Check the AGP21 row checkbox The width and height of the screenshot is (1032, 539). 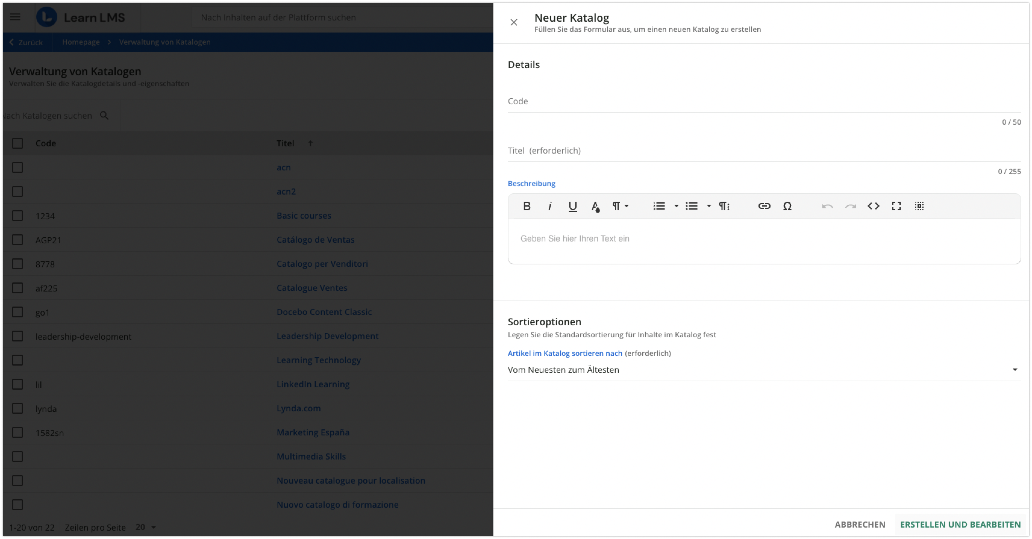click(x=17, y=239)
